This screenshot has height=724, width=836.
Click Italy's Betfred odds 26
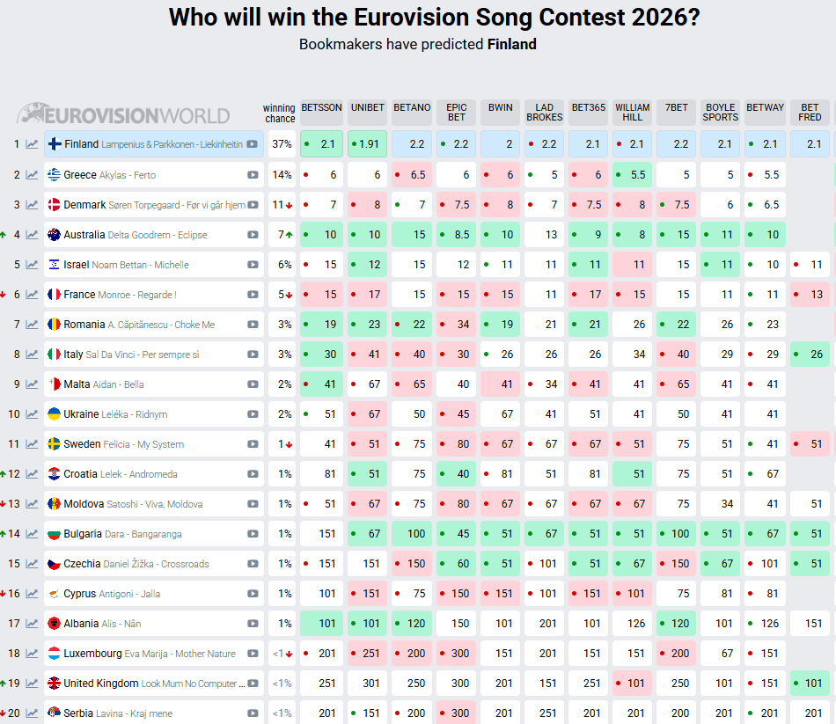pos(810,354)
